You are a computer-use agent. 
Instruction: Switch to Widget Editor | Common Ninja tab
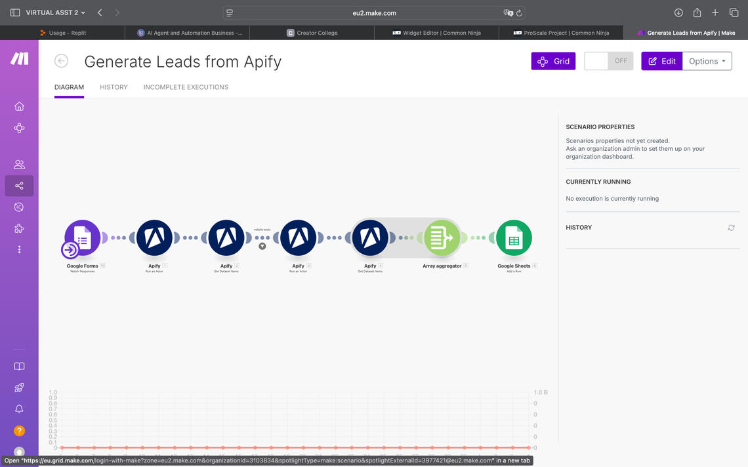point(436,33)
